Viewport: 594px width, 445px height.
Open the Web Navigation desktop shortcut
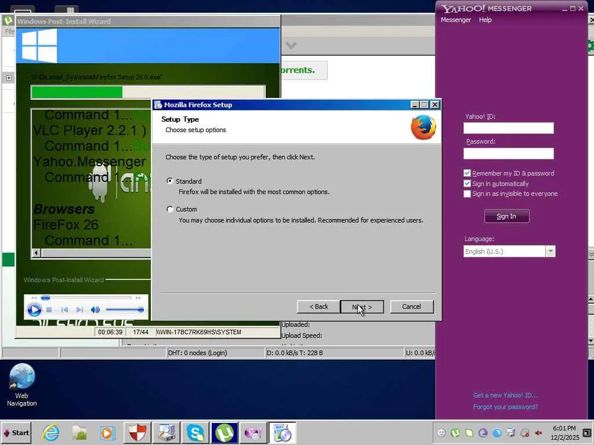(22, 385)
